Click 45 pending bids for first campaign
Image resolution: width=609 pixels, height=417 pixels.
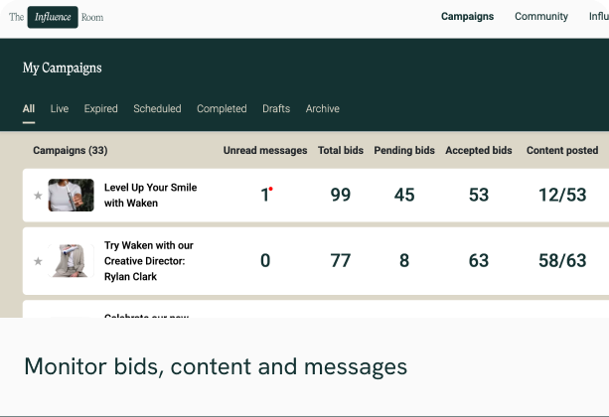click(x=404, y=195)
